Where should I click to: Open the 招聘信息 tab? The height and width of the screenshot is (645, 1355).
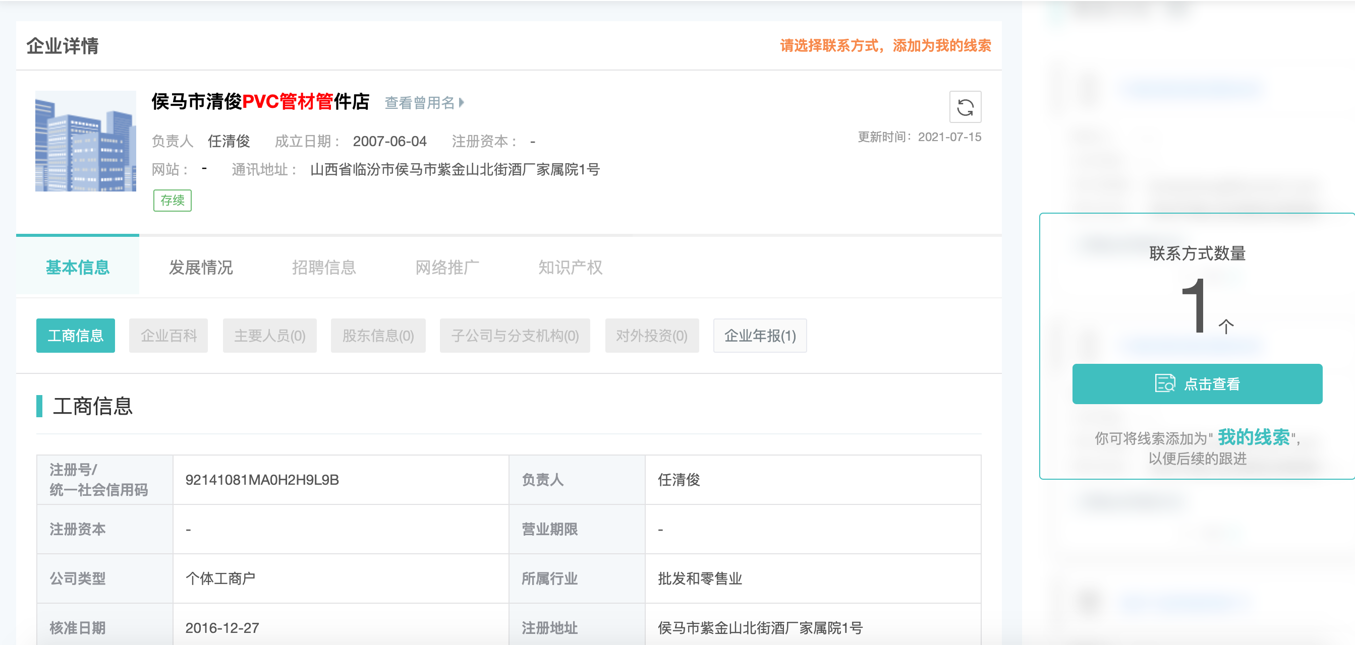[324, 268]
